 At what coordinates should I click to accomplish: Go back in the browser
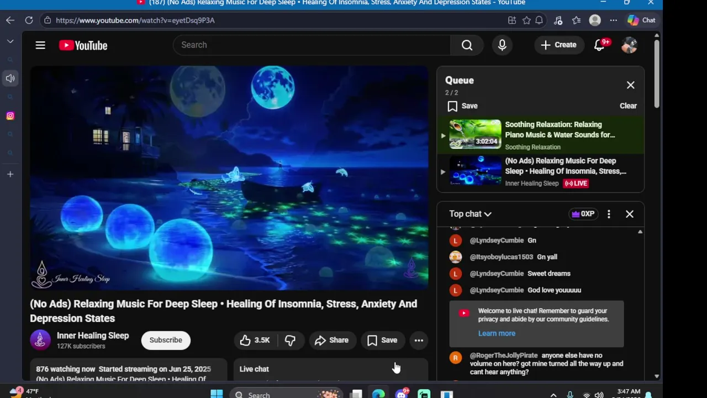[10, 20]
